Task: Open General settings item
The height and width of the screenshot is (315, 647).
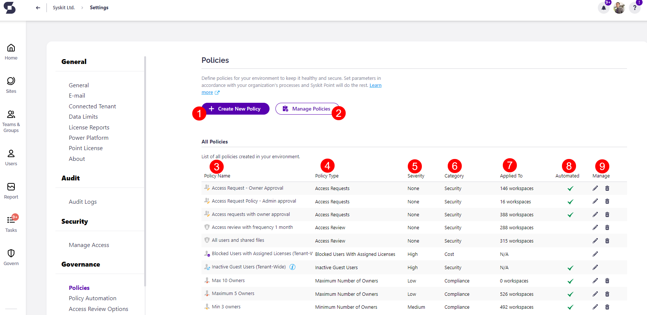Action: 79,85
